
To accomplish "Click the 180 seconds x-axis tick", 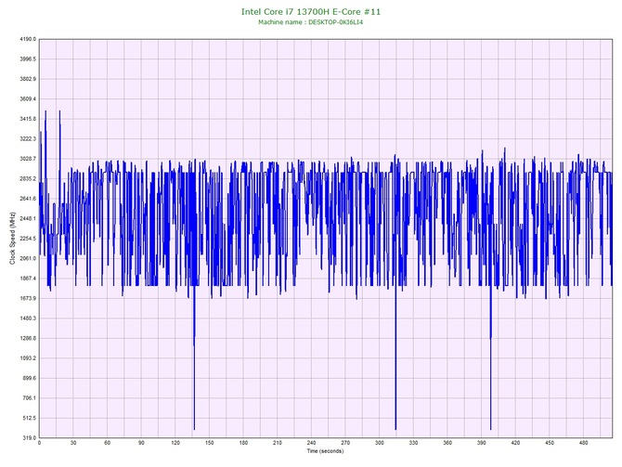I will (243, 443).
